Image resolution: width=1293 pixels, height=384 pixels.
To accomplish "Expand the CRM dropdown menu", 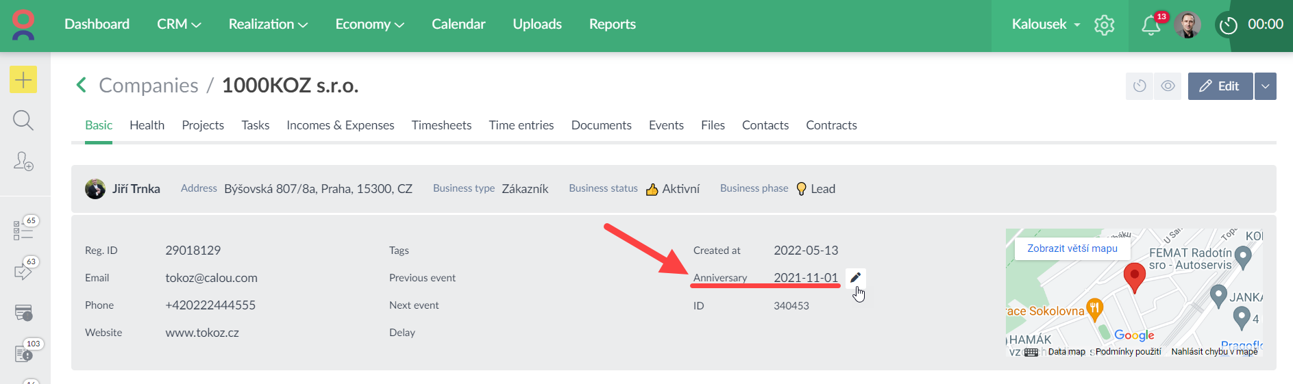I will pyautogui.click(x=179, y=25).
